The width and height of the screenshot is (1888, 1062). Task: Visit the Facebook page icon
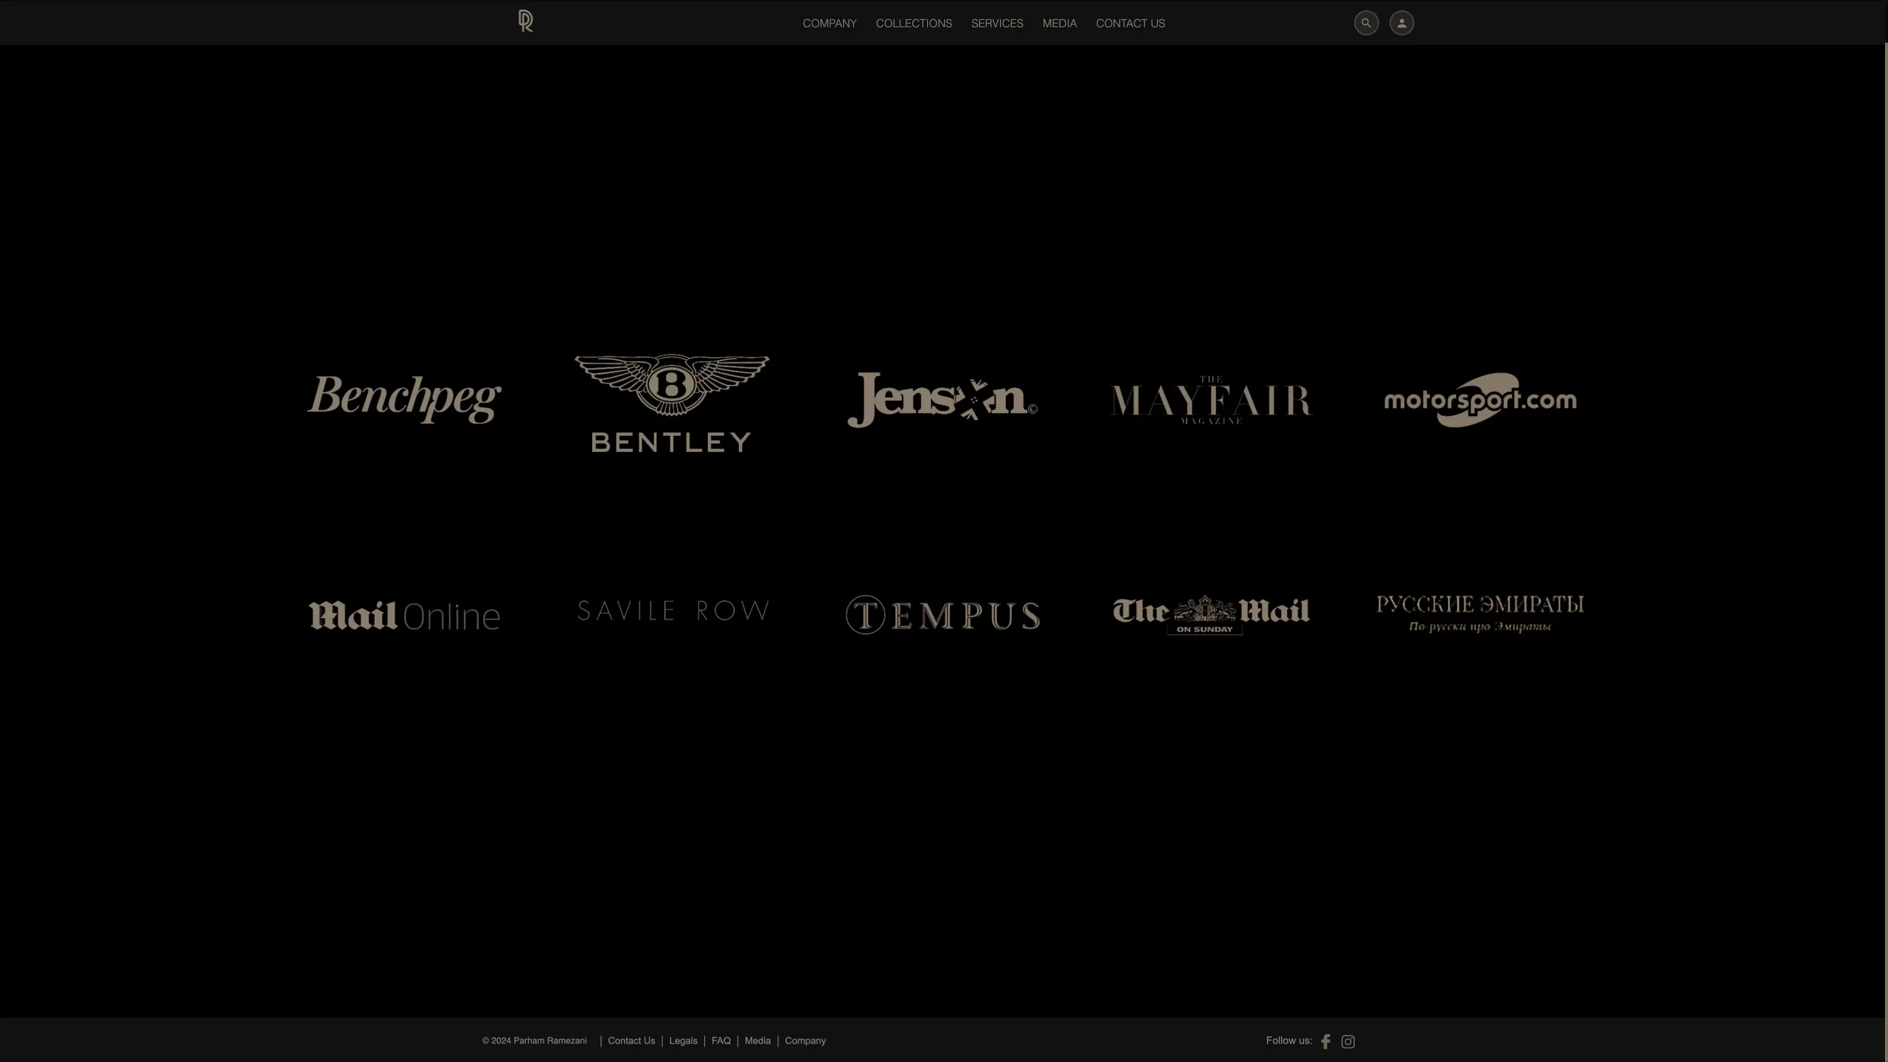click(1325, 1041)
